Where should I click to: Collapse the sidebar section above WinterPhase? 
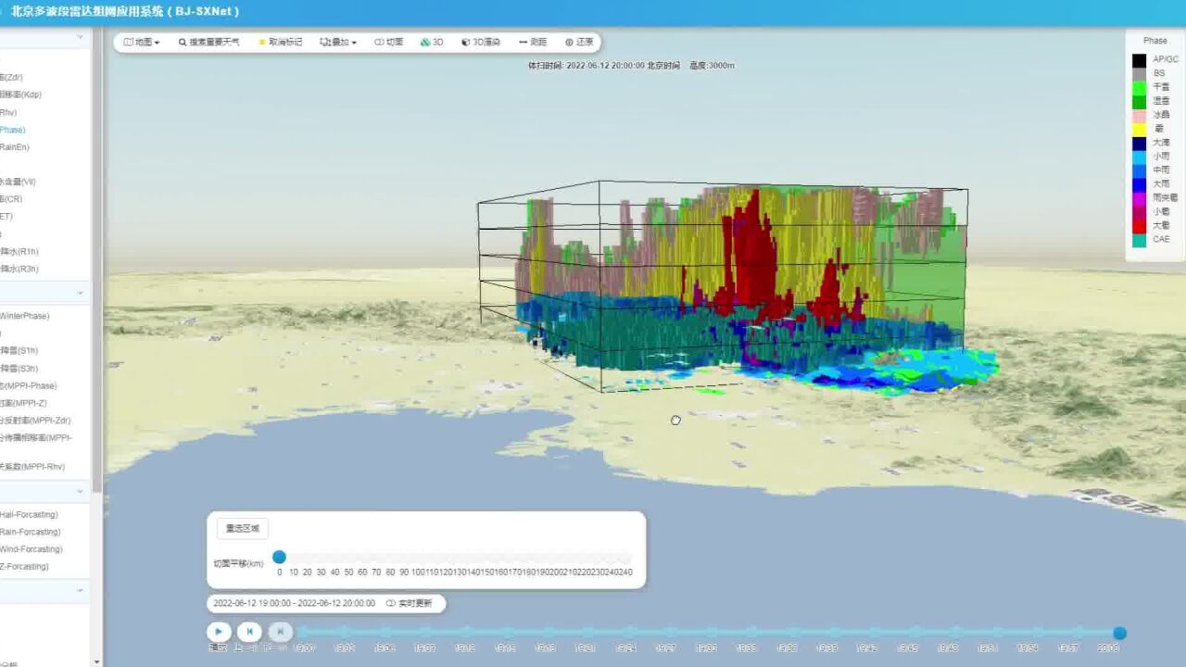click(81, 293)
